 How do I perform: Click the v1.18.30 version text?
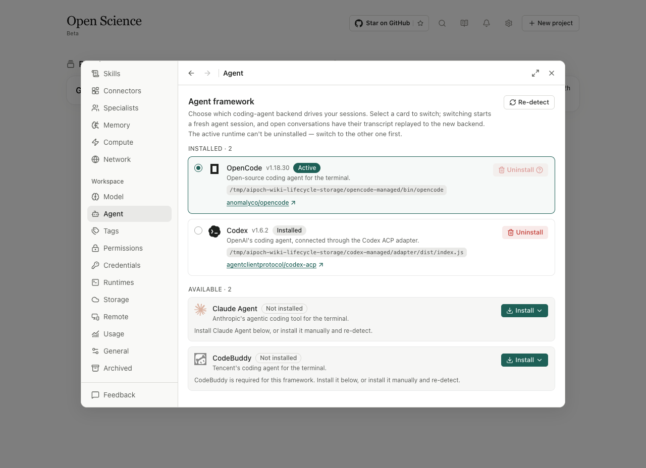pyautogui.click(x=278, y=168)
